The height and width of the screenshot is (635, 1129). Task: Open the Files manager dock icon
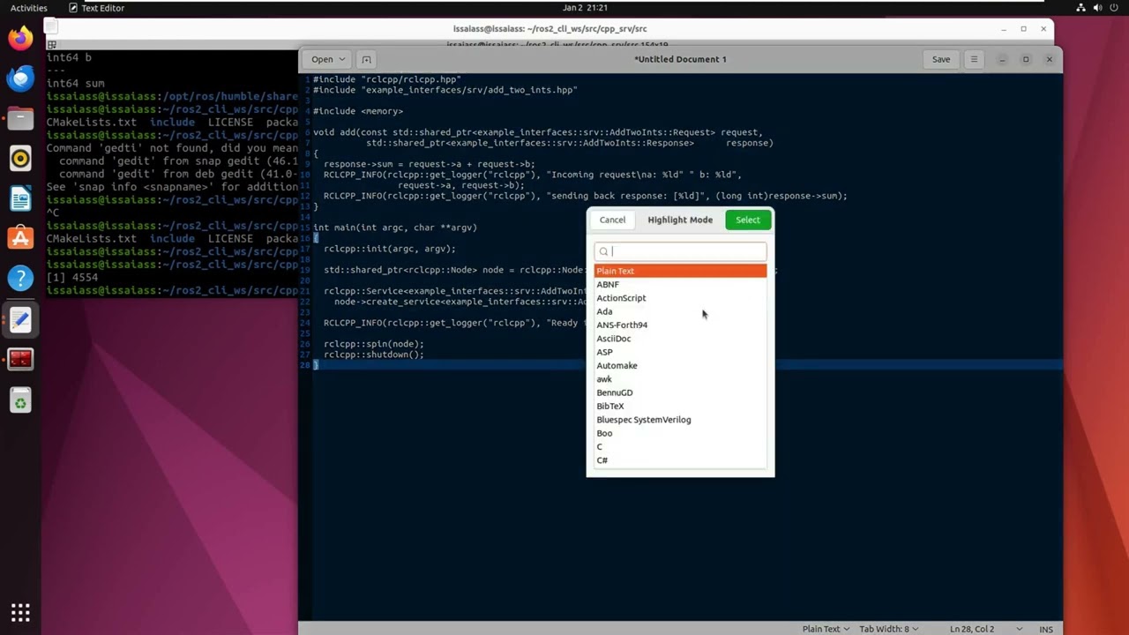(20, 118)
